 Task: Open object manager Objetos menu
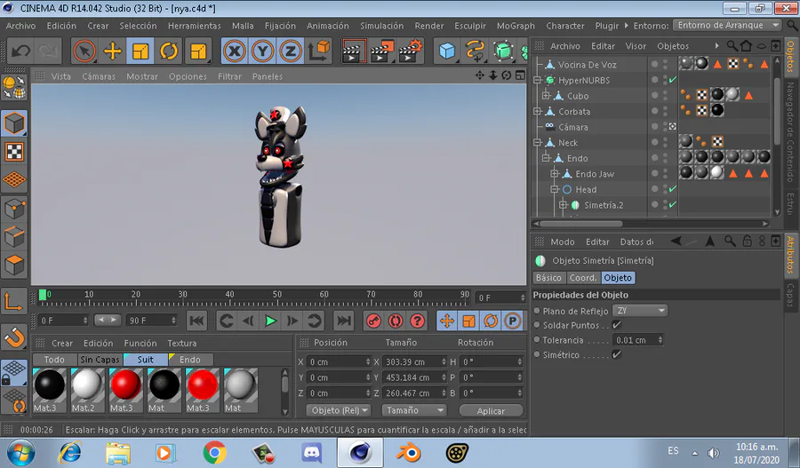pyautogui.click(x=673, y=46)
